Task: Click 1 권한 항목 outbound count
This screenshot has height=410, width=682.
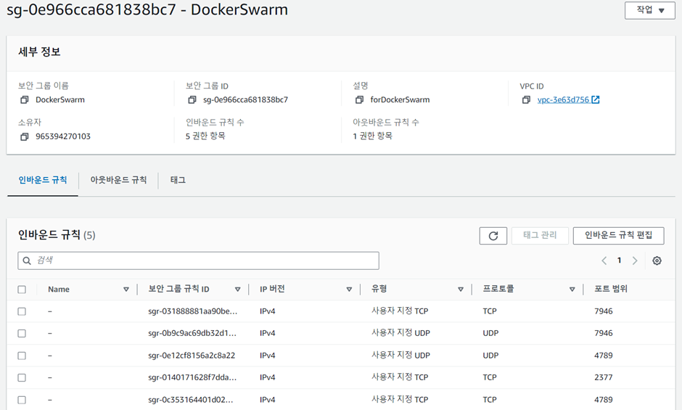Action: 372,136
